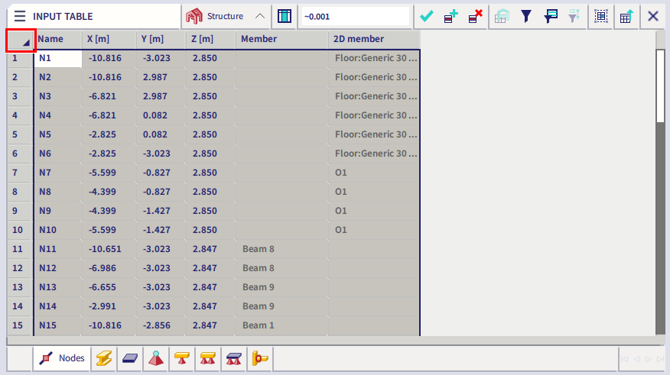This screenshot has height=375, width=670.
Task: Click the select-all corner cell in table
Action: [x=20, y=40]
